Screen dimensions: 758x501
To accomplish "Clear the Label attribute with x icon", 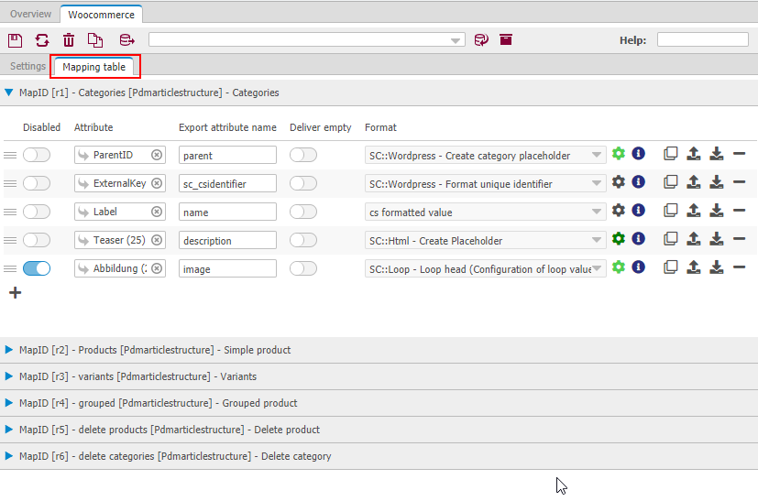I will tap(157, 212).
